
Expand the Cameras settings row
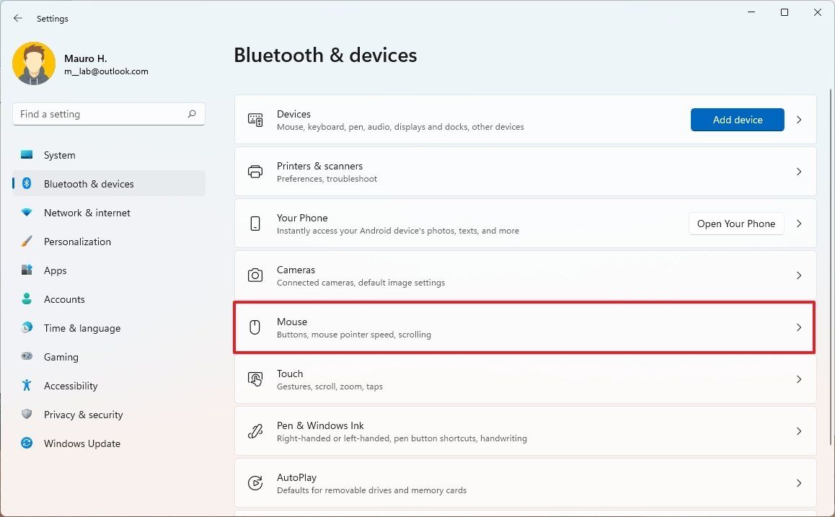click(x=798, y=275)
